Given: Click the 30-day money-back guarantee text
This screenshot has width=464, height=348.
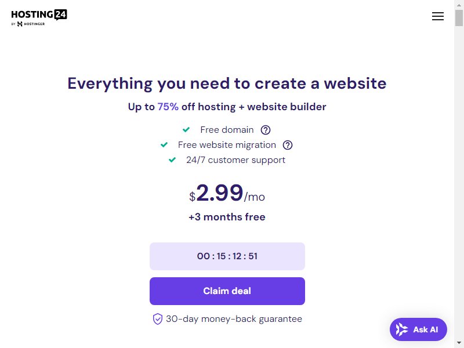Looking at the screenshot, I should pyautogui.click(x=234, y=319).
